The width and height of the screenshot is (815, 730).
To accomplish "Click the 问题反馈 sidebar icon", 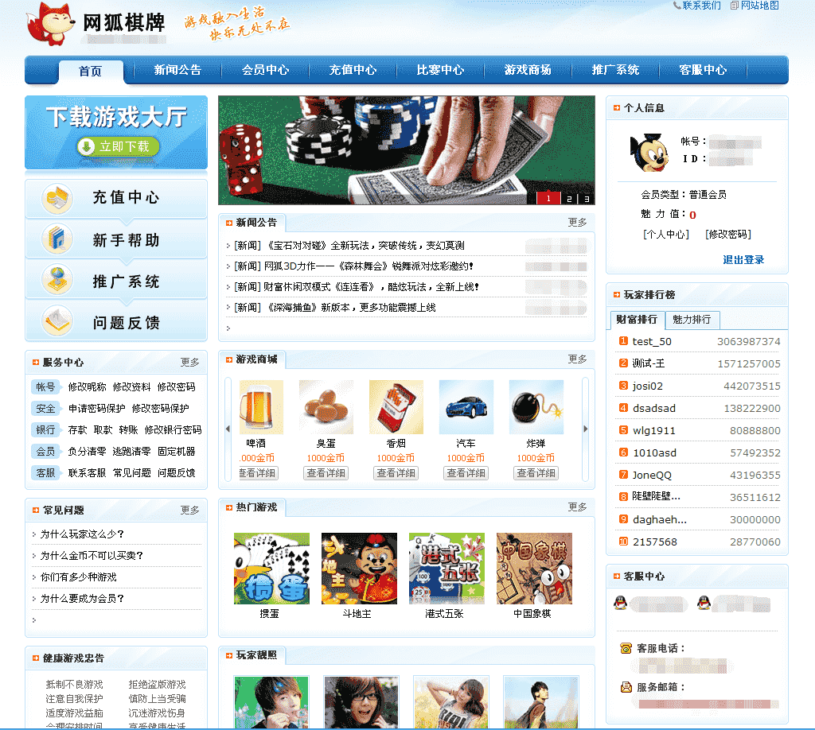I will click(57, 322).
